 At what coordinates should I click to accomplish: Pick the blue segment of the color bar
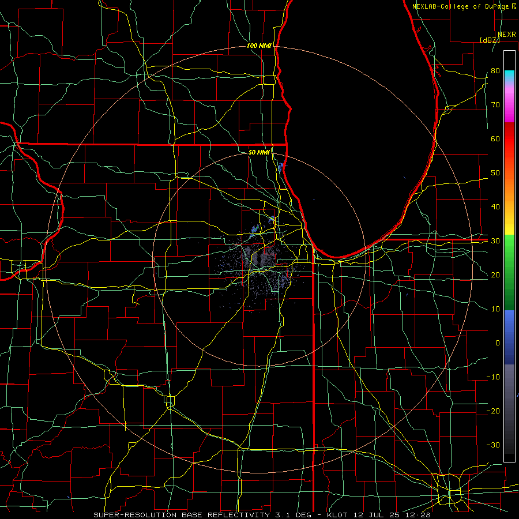click(509, 337)
